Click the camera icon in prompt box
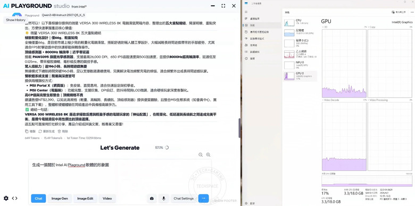415x206 pixels. pos(152,199)
